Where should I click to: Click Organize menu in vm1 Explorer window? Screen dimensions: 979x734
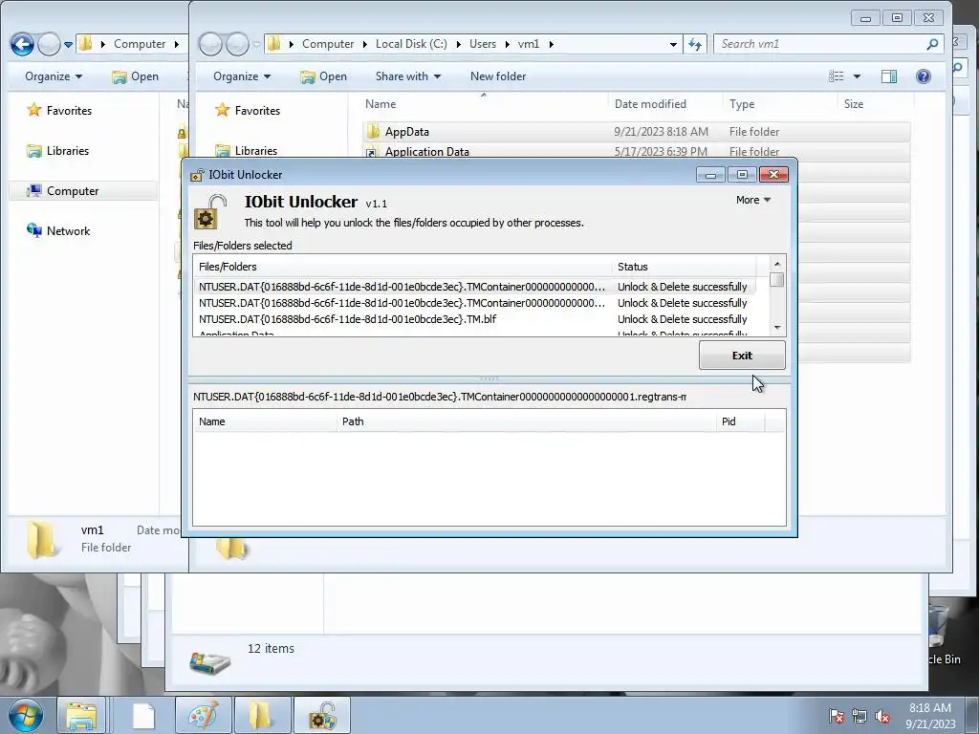click(x=242, y=76)
